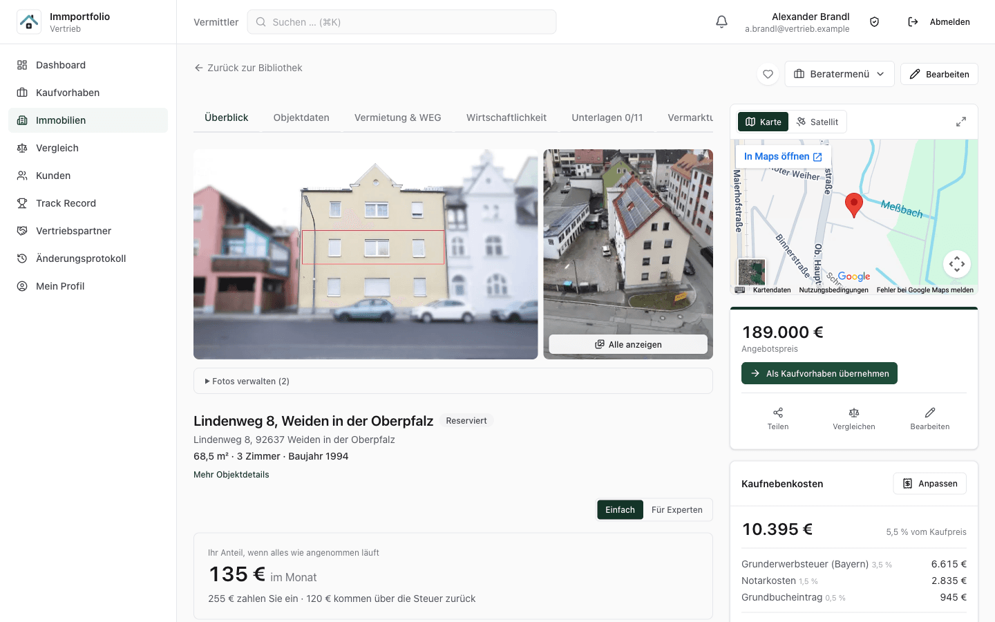
Task: Open Track Record in the sidebar
Action: click(88, 203)
